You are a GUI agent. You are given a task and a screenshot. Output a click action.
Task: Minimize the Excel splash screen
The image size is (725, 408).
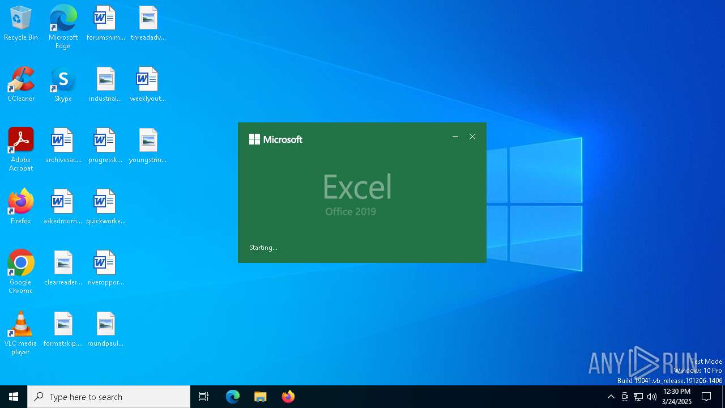point(455,137)
